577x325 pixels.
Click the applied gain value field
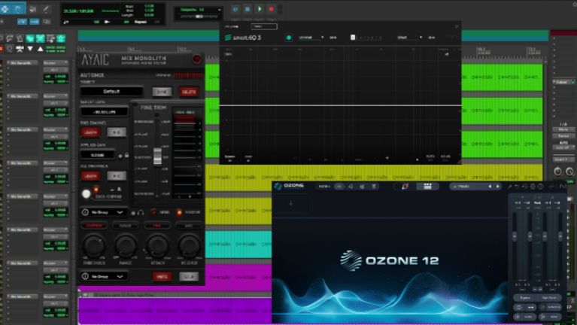98,155
